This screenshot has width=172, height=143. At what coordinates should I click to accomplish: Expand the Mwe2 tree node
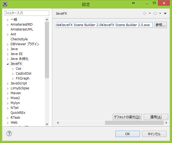click(x=8, y=98)
